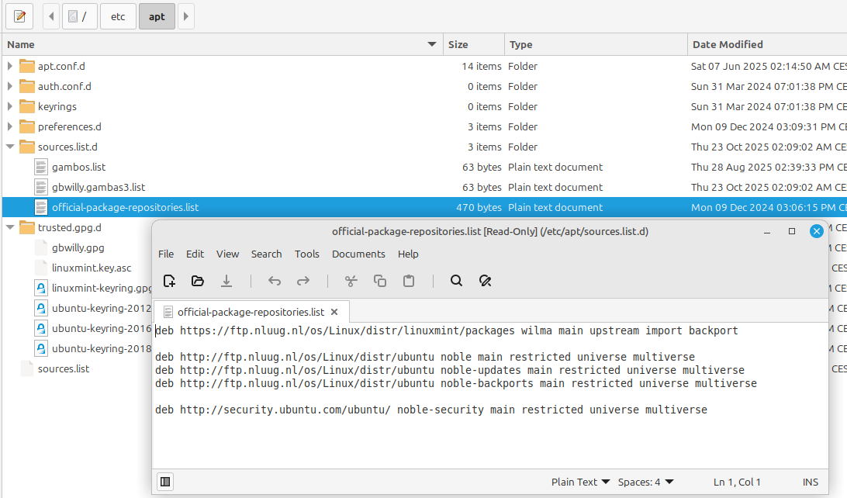Click the search magnifier icon
This screenshot has height=498, width=847.
[456, 281]
